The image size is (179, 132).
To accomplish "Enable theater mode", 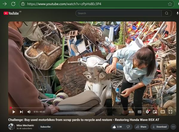I will pos(163,112).
